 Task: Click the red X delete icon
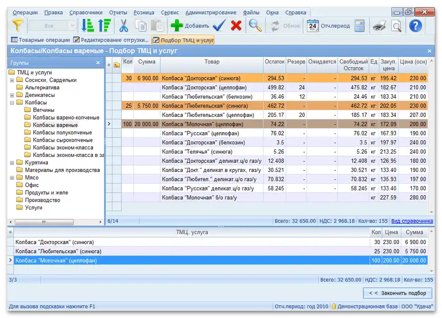236,26
